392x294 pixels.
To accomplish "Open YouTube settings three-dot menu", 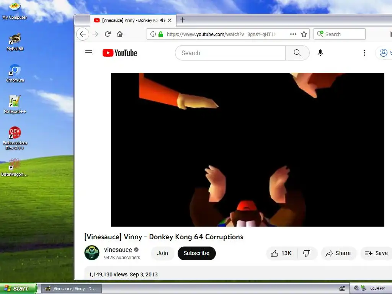I will (364, 53).
